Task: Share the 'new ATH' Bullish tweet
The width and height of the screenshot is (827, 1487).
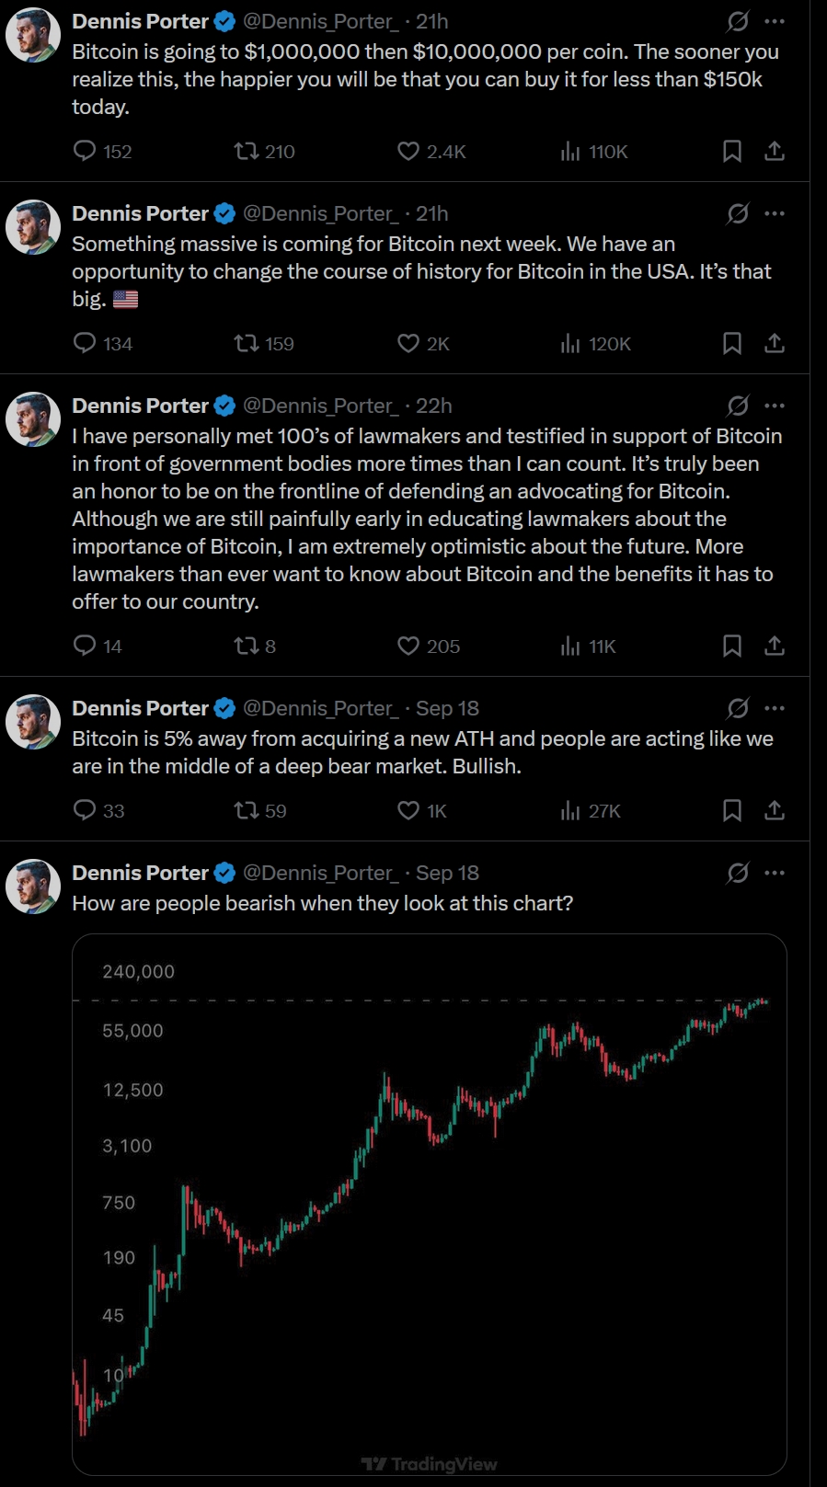Action: [x=775, y=810]
